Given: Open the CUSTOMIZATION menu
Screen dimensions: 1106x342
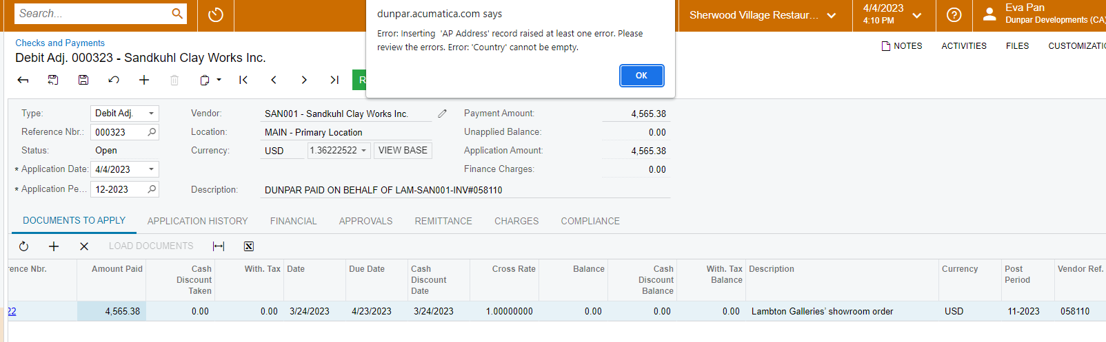Looking at the screenshot, I should [1076, 46].
